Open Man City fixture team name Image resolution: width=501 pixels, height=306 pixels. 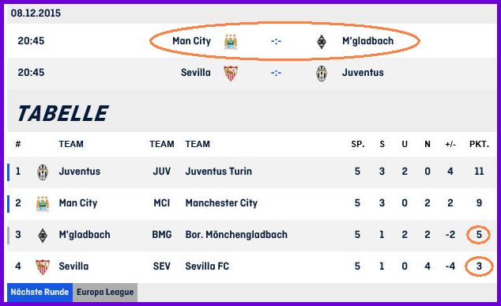point(192,41)
